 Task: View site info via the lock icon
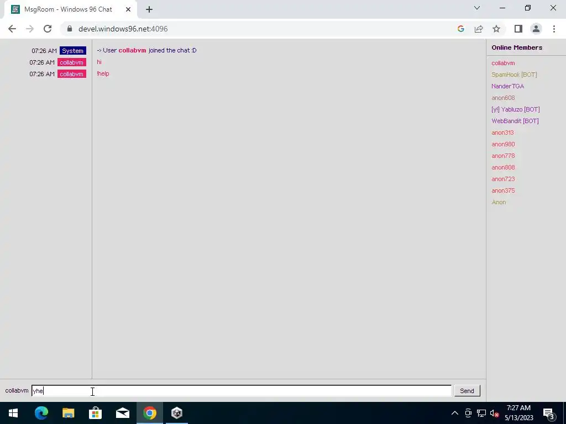[70, 29]
